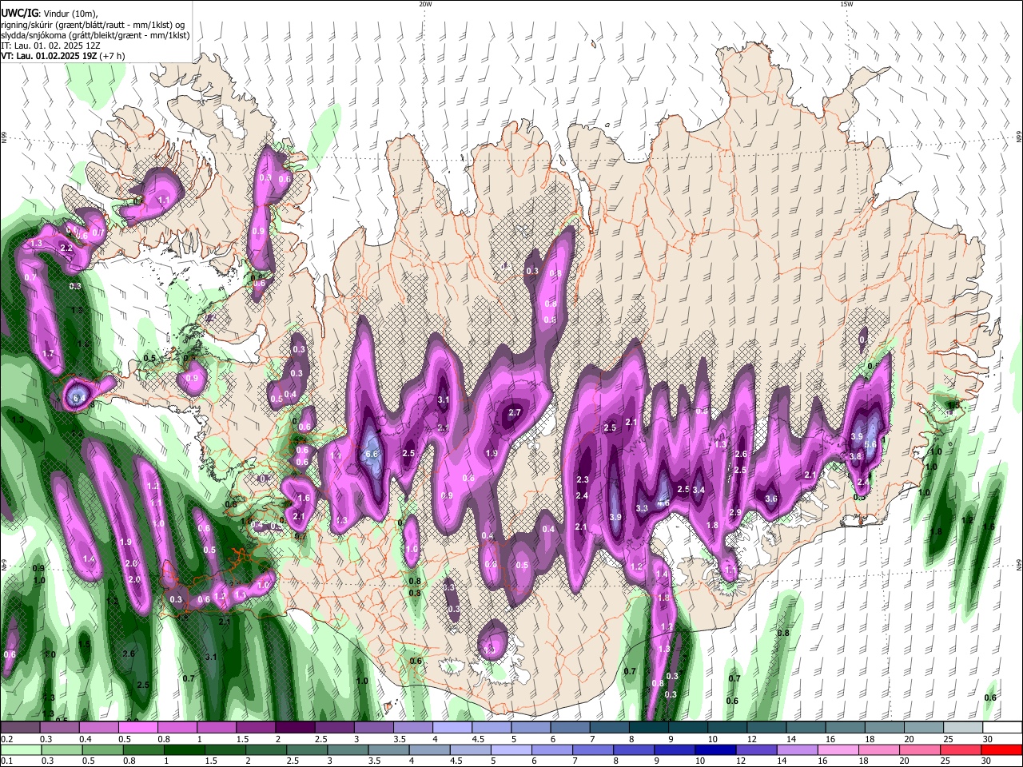The width and height of the screenshot is (1023, 767).
Task: Click the 6.4 precipitation value in the west
Action: point(79,397)
